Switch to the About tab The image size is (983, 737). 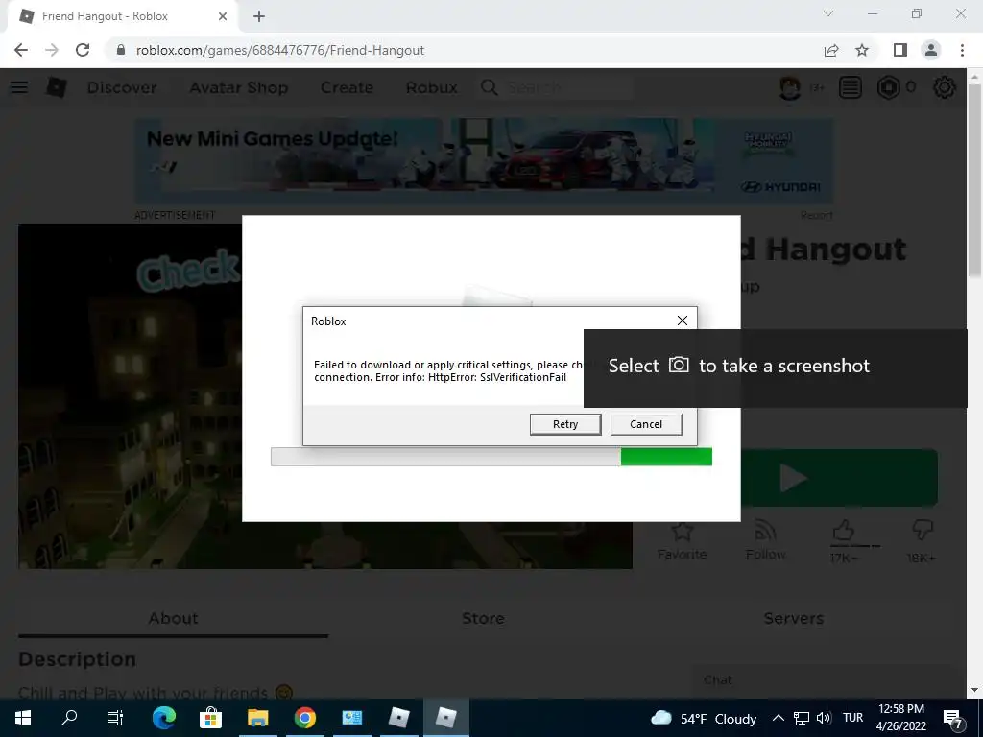pos(173,619)
